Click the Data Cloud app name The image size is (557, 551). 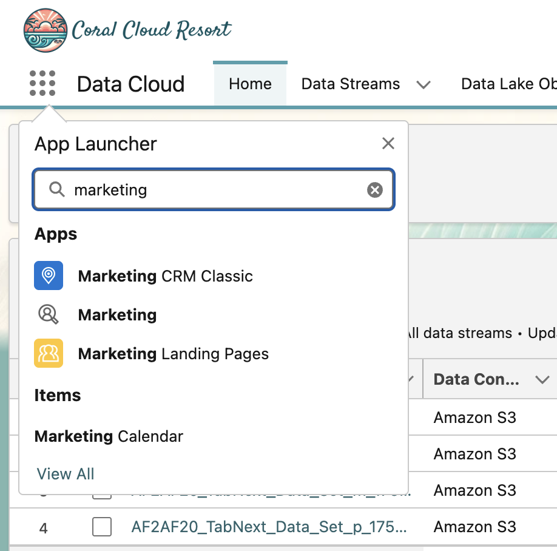click(x=130, y=84)
